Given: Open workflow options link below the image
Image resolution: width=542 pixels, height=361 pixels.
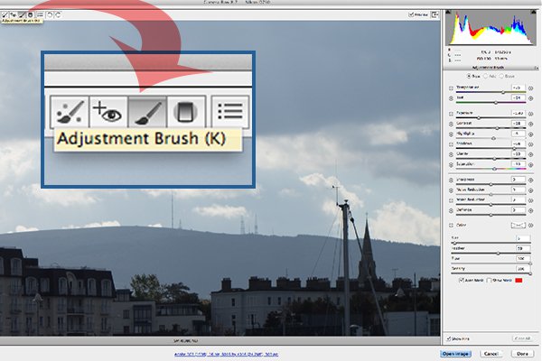Looking at the screenshot, I should [226, 354].
